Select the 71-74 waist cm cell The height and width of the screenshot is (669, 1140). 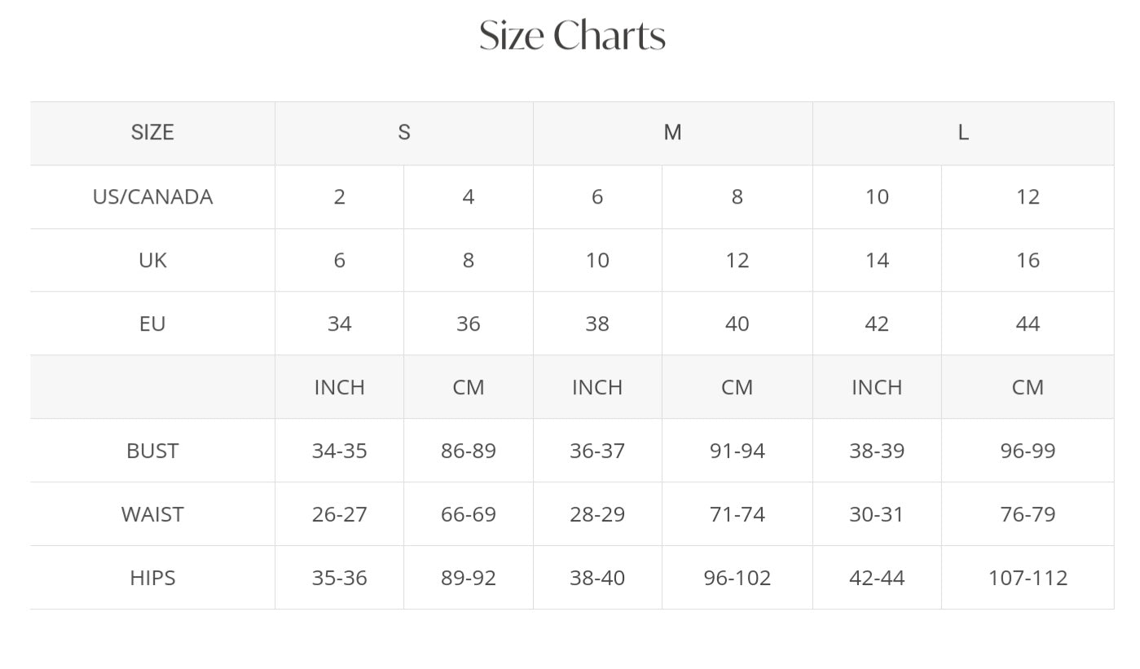pyautogui.click(x=737, y=514)
